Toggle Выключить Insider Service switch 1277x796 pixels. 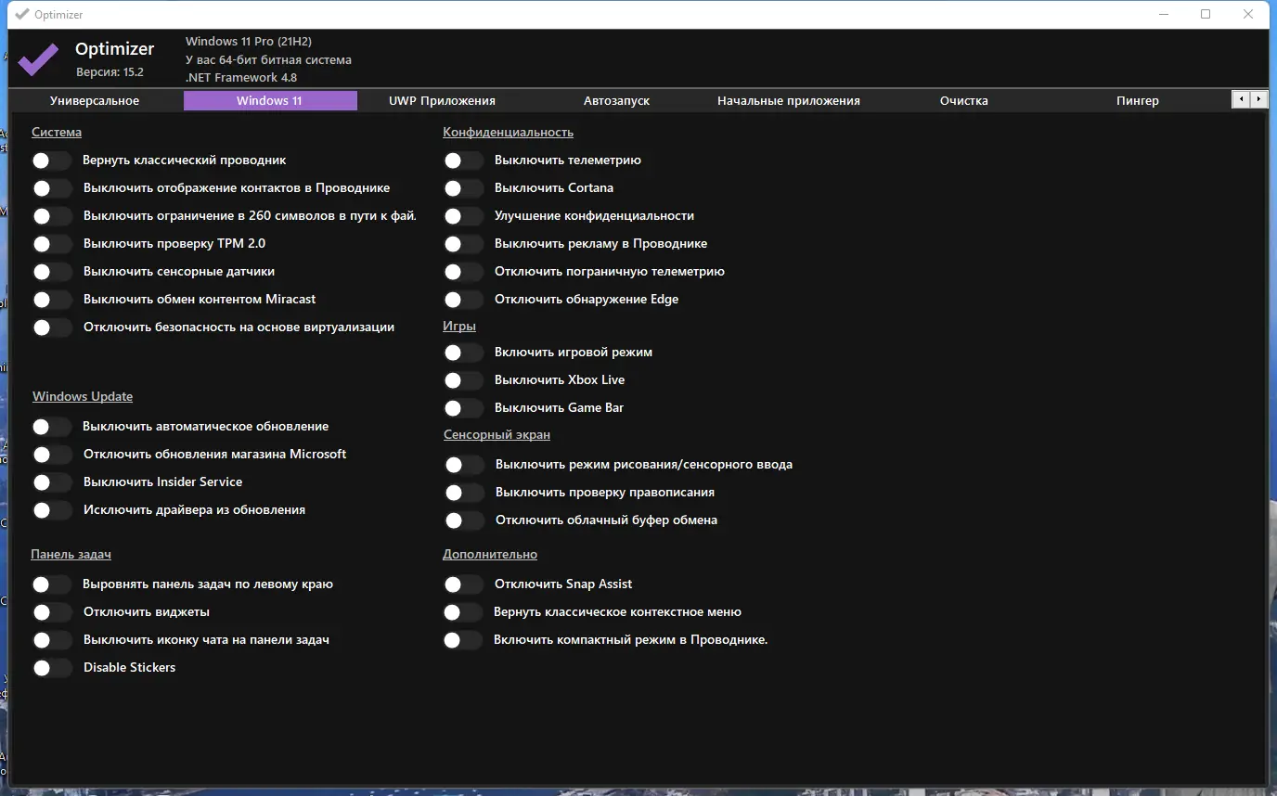pos(52,482)
